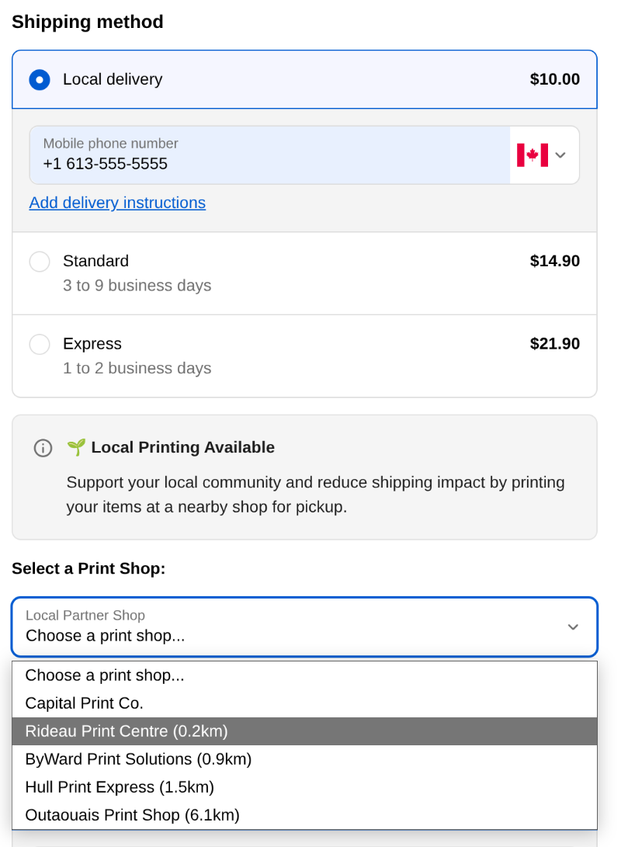Open the country code dropdown chevron
This screenshot has width=628, height=847.
click(x=560, y=155)
